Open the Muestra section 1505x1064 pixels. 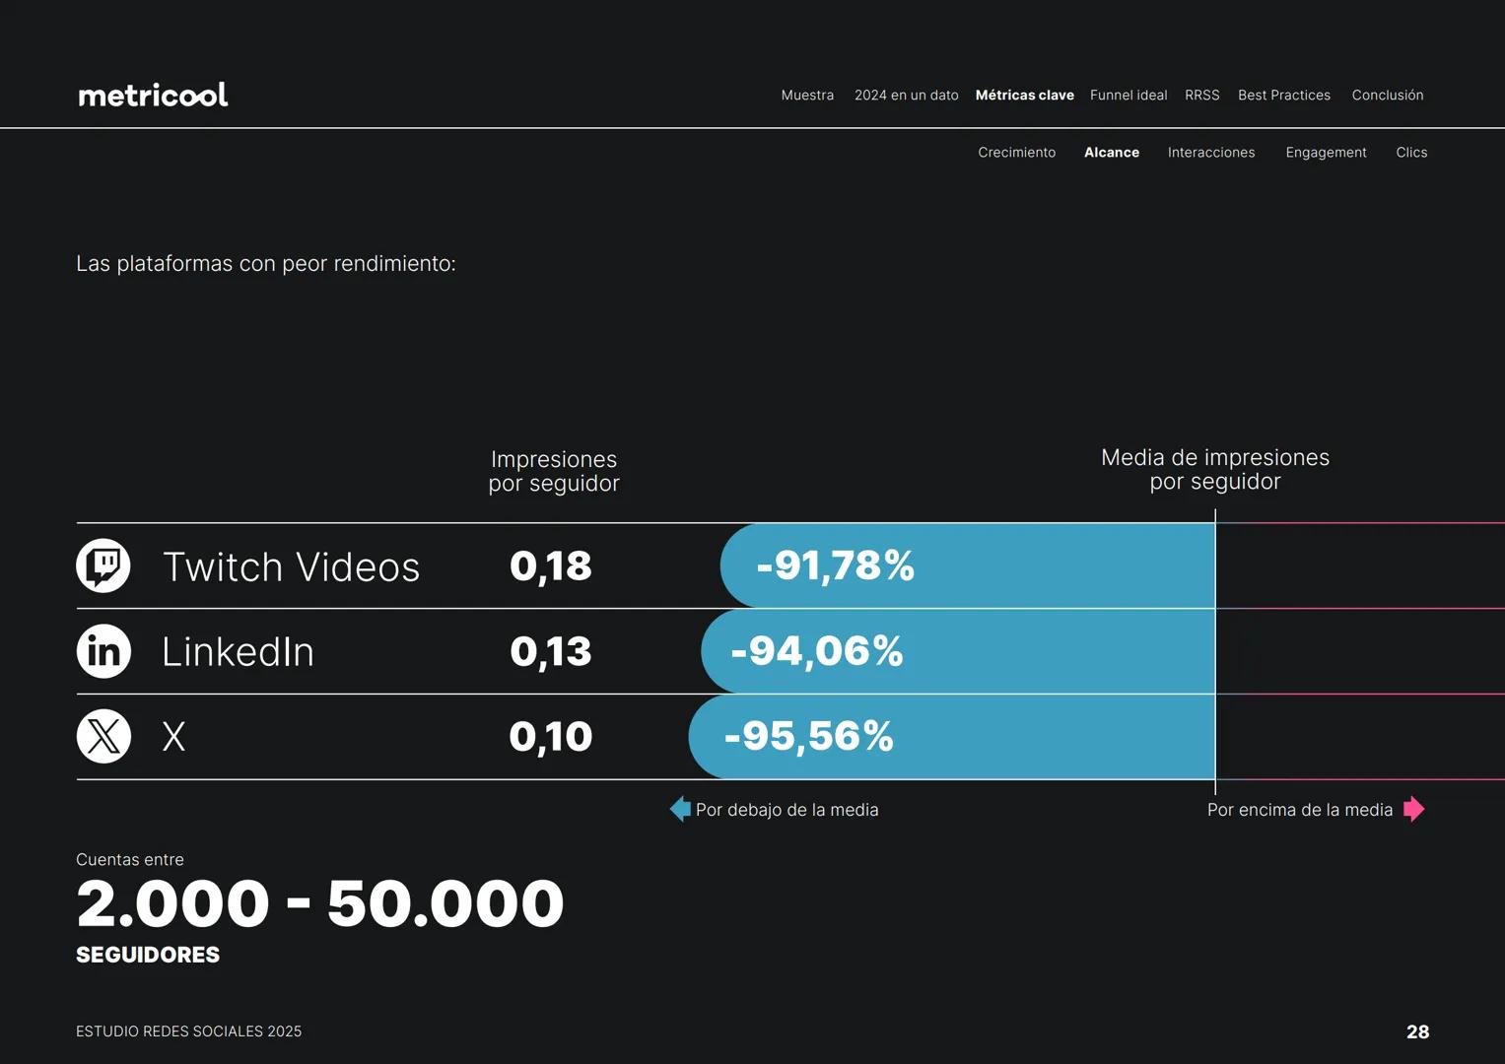point(807,96)
